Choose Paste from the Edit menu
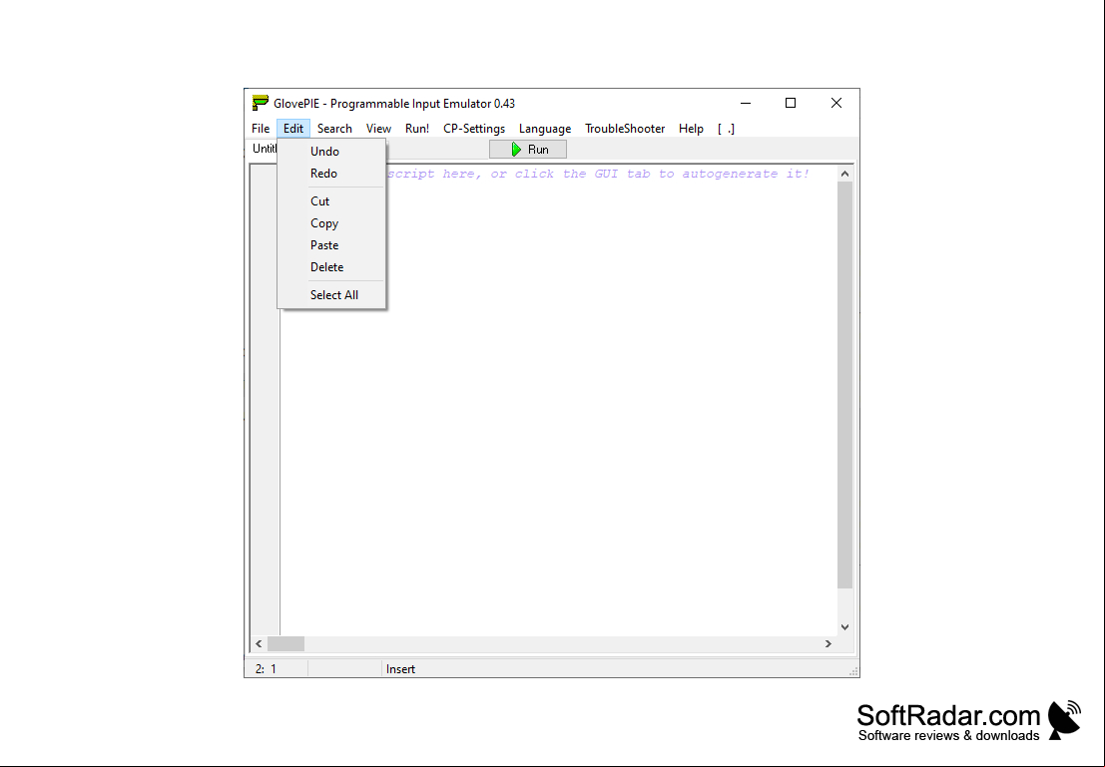Image resolution: width=1105 pixels, height=767 pixels. (x=331, y=245)
